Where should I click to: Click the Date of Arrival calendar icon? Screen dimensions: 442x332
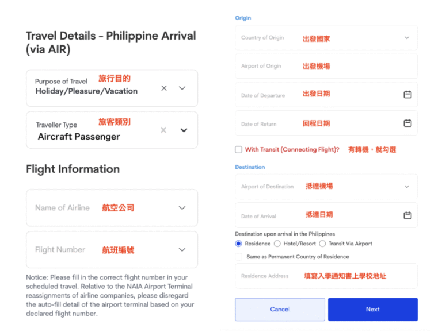(407, 215)
